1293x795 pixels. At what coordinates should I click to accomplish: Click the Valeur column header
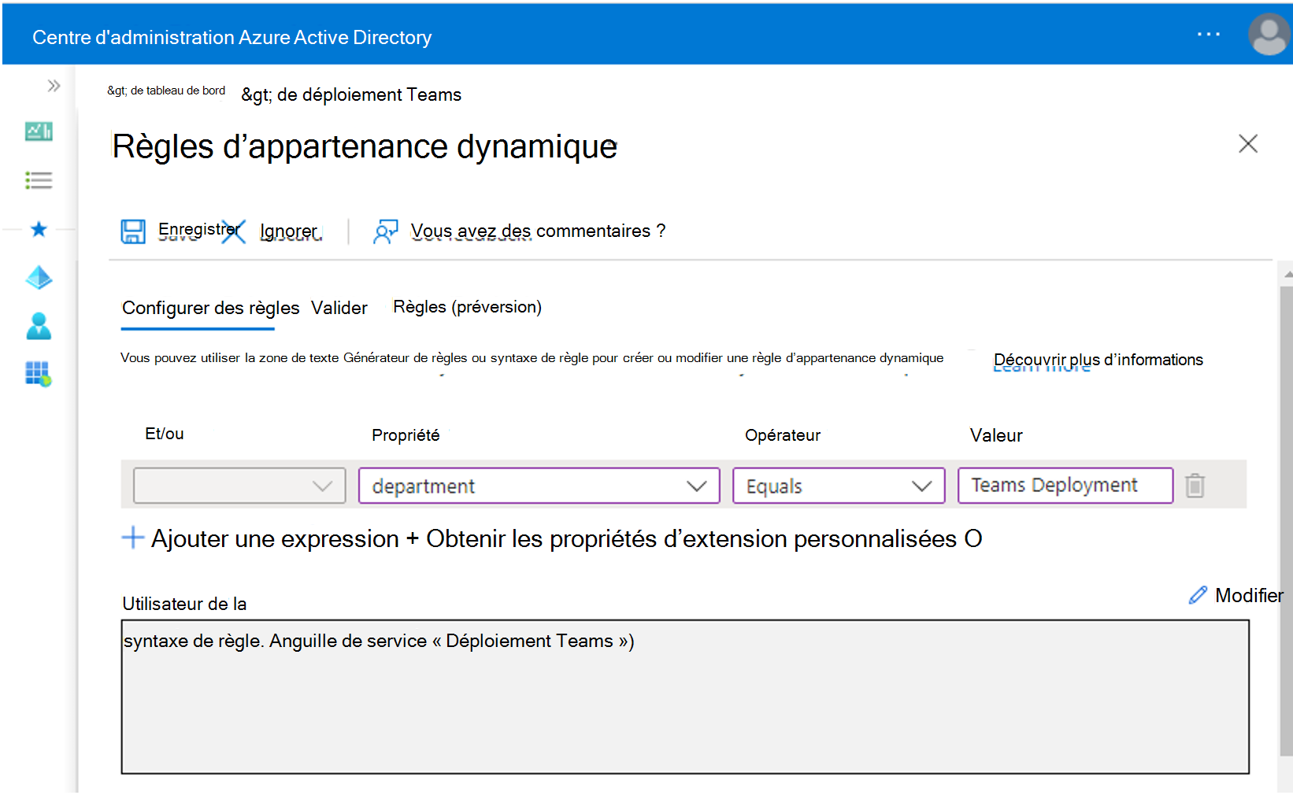tap(996, 435)
